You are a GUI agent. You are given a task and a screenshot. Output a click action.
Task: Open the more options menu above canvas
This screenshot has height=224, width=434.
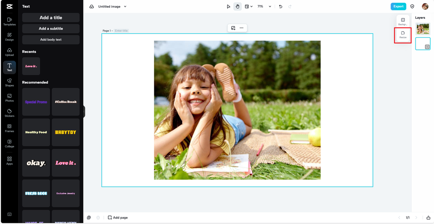(x=241, y=28)
